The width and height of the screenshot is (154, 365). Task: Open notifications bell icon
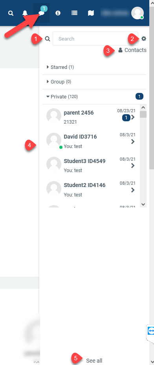click(25, 13)
